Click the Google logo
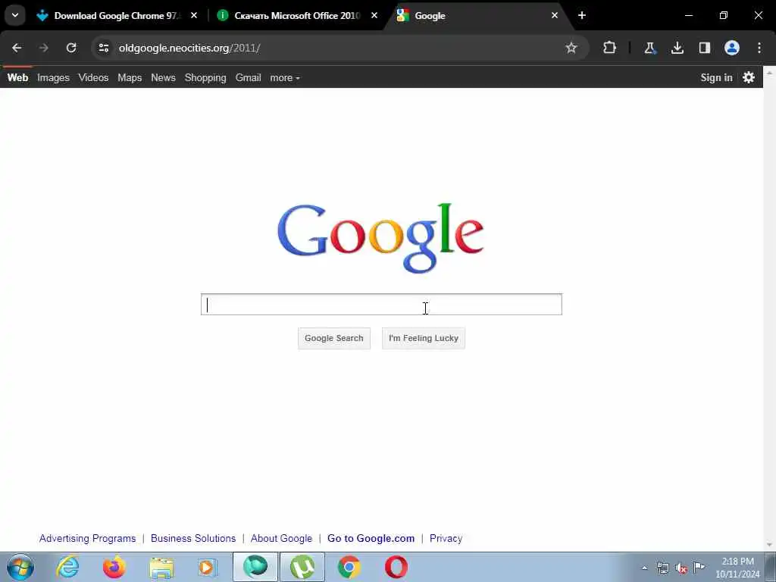 [380, 238]
